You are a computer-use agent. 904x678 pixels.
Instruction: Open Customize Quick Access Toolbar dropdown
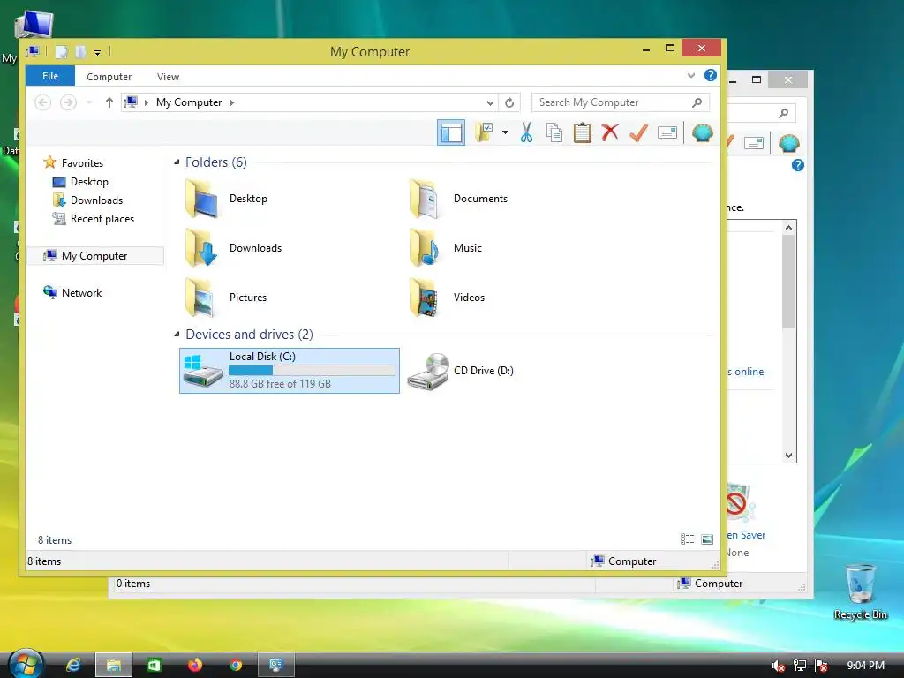(x=97, y=52)
